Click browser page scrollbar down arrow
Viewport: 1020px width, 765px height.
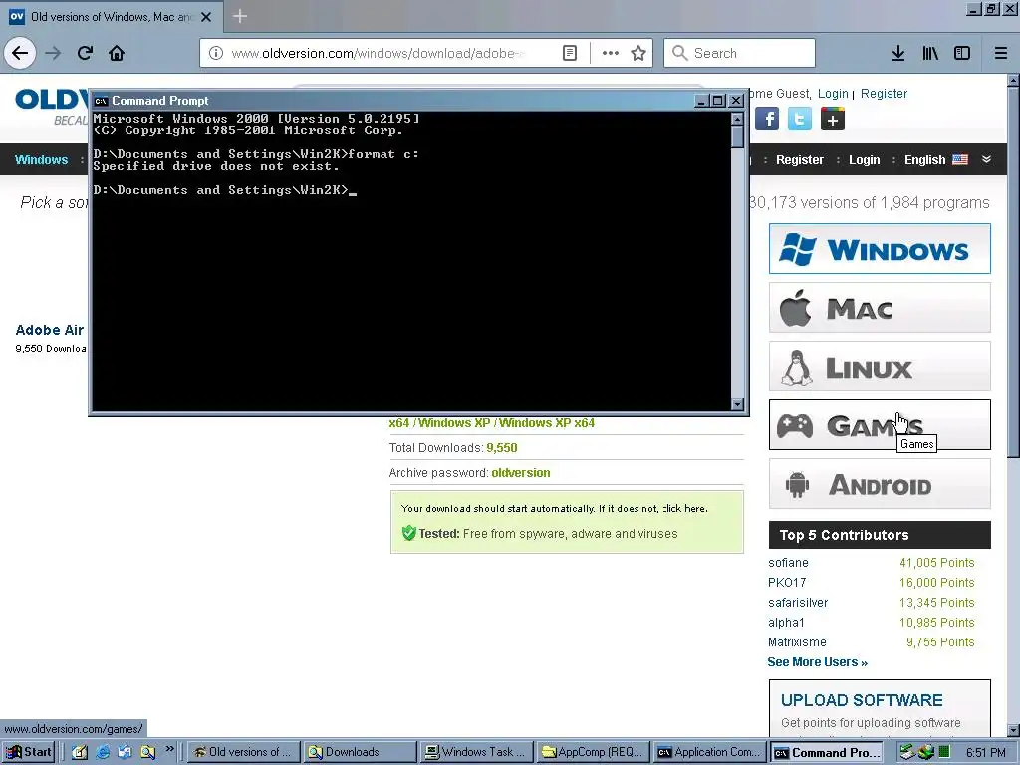tap(1013, 730)
